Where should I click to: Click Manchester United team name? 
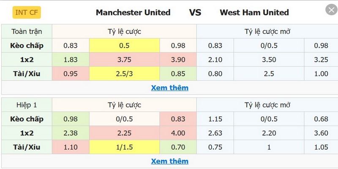point(133,12)
